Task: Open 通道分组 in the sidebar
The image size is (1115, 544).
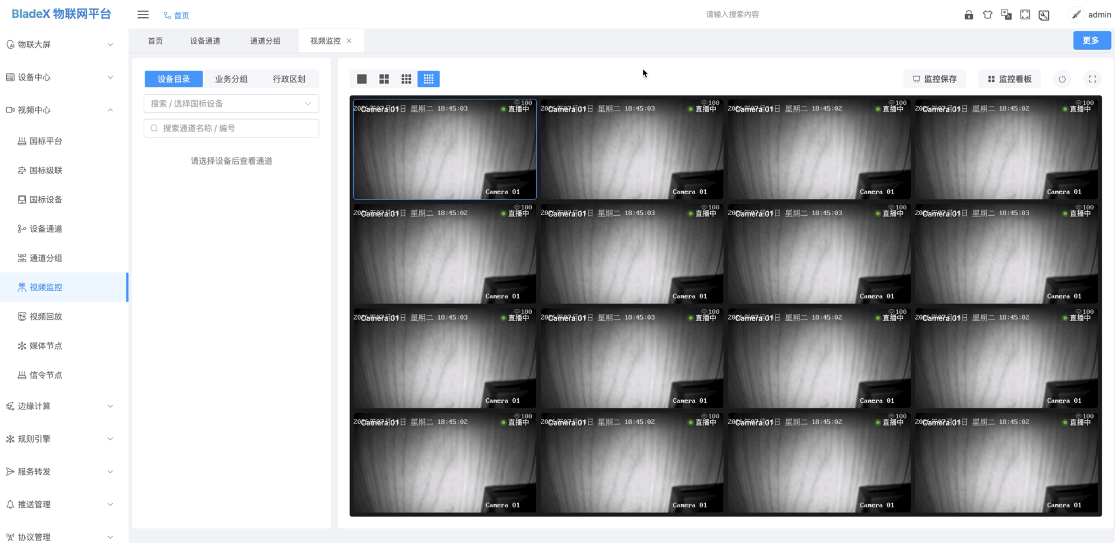Action: 64,258
